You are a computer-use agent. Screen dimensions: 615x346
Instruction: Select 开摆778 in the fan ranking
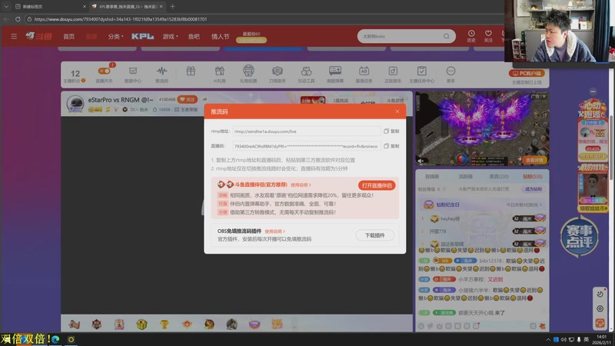[x=437, y=231]
